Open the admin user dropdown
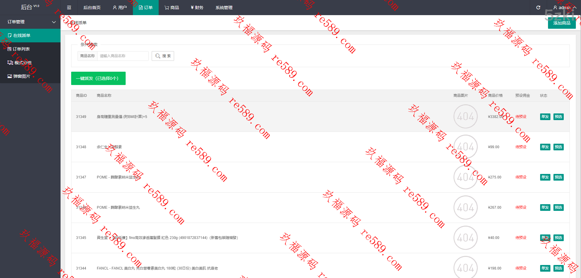The image size is (581, 278). pos(565,8)
